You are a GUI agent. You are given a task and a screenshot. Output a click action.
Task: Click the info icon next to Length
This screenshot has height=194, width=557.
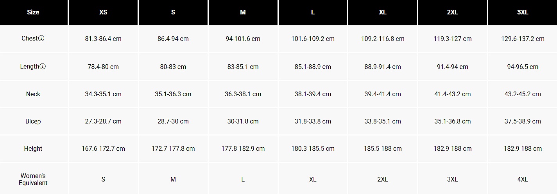click(43, 66)
